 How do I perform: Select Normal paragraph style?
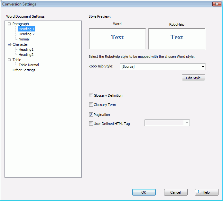click(24, 39)
